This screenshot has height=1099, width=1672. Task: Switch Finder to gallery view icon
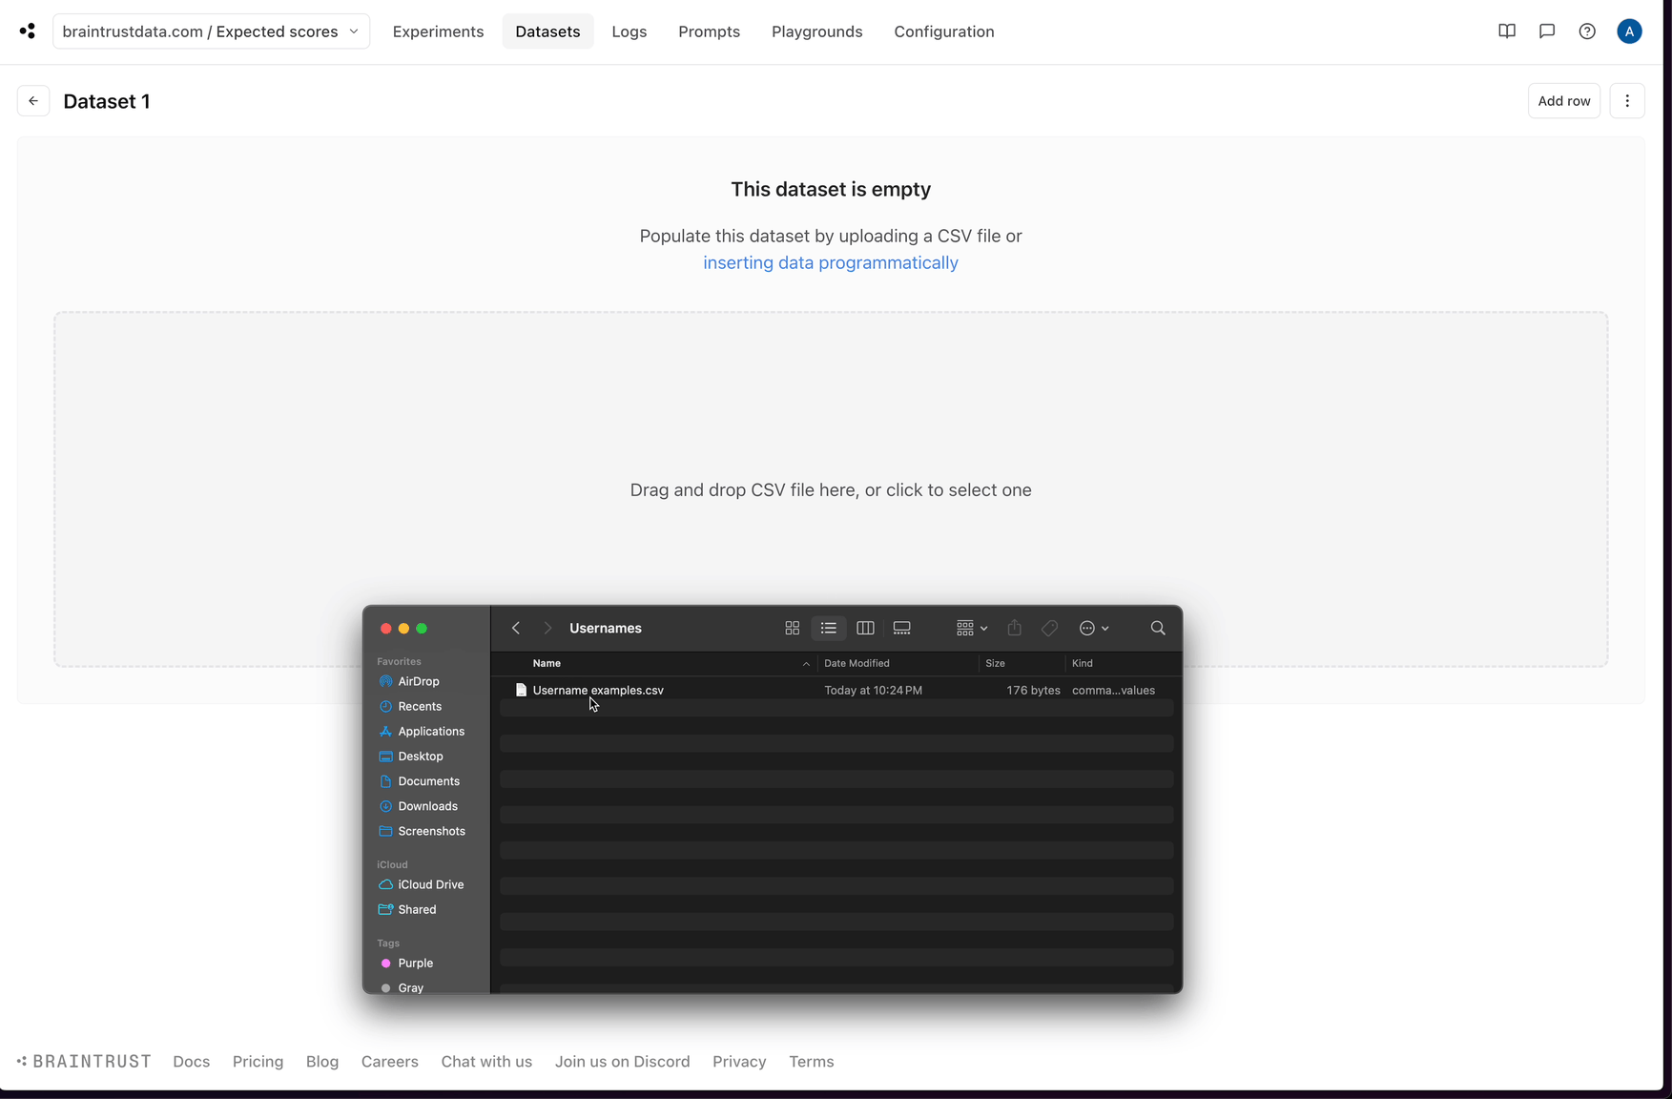click(x=901, y=628)
